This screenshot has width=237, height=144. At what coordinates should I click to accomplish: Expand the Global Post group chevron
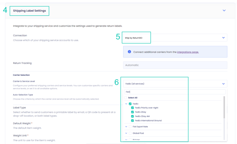point(126,133)
